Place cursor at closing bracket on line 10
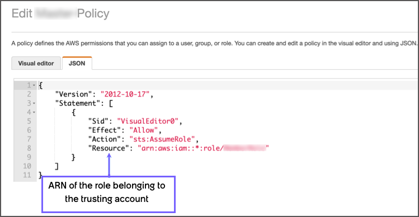419x217 pixels. [57, 166]
